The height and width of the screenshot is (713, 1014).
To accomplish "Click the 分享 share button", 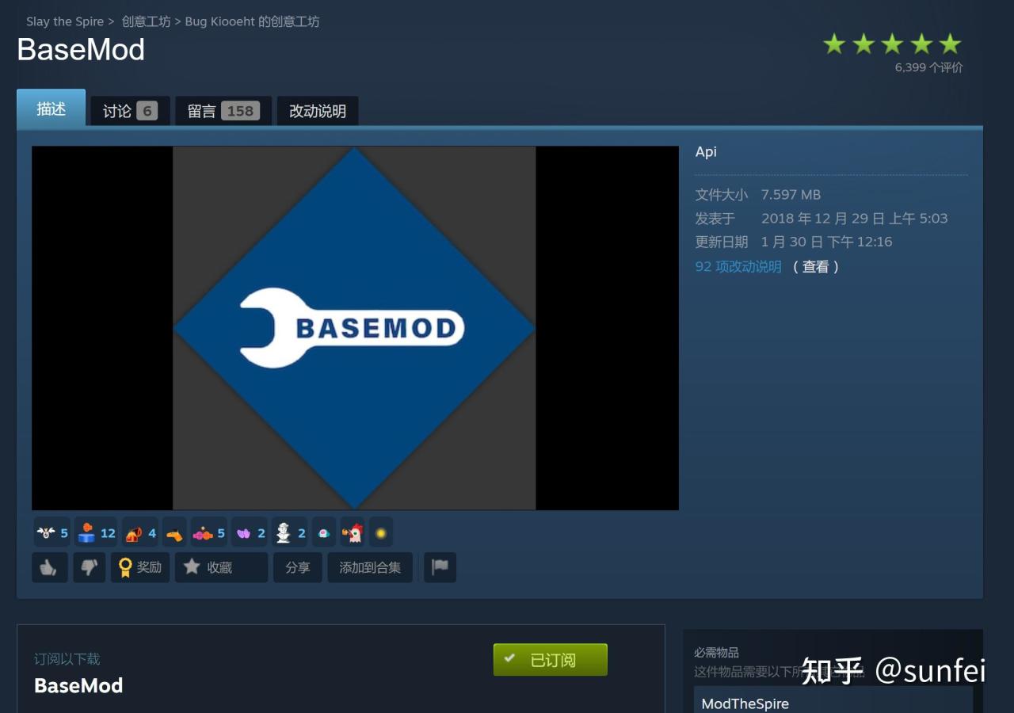I will click(298, 567).
